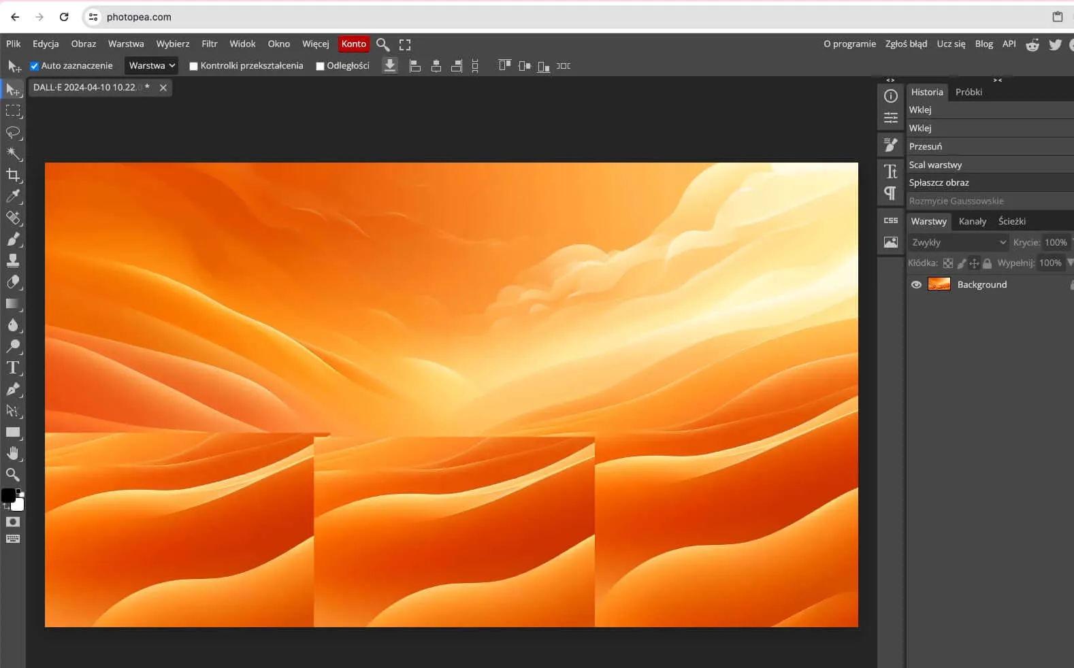This screenshot has height=668, width=1074.
Task: Toggle lock image pixels brush icon
Action: point(961,263)
